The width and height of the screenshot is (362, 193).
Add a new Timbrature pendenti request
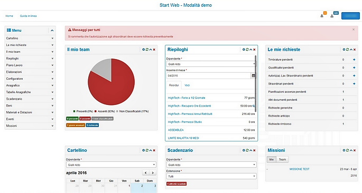(x=354, y=60)
